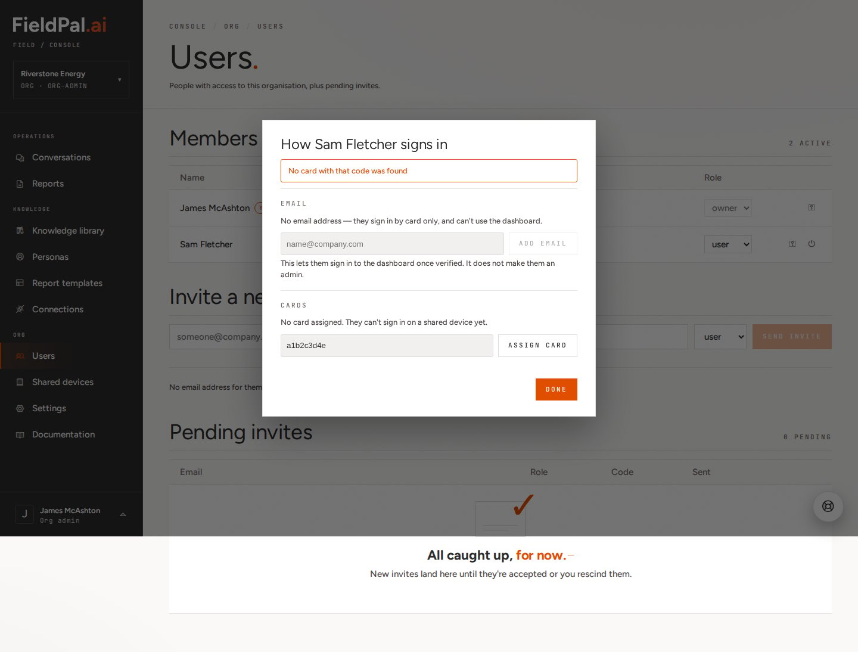Click the Add Email button
This screenshot has height=652, width=858.
(543, 244)
